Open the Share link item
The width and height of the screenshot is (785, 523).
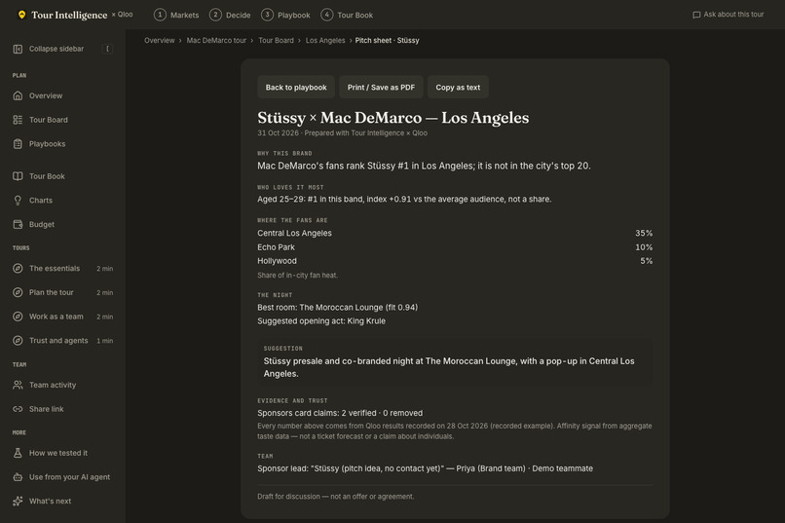click(62, 409)
